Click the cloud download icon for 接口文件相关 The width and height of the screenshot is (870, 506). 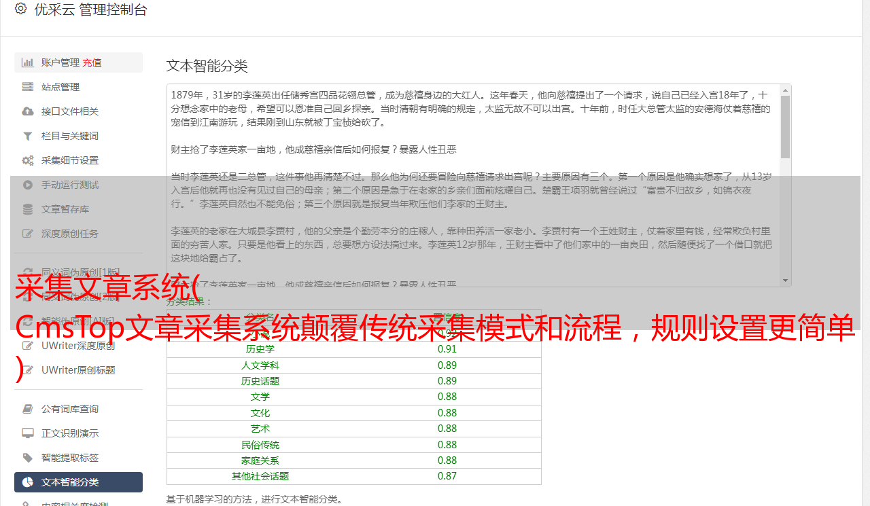point(28,111)
